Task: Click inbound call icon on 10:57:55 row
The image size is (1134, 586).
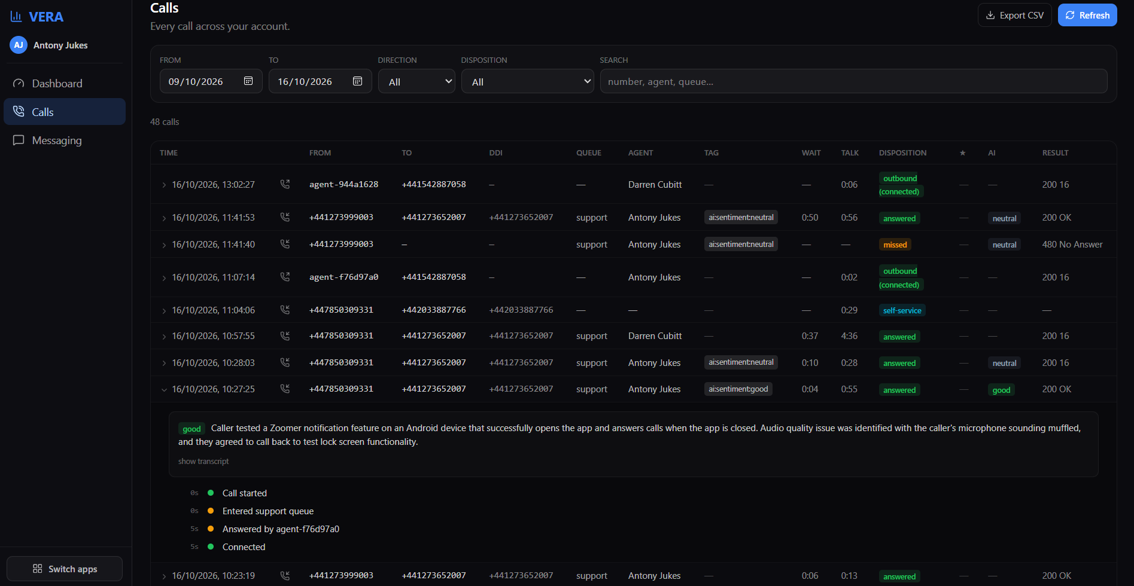Action: [285, 335]
